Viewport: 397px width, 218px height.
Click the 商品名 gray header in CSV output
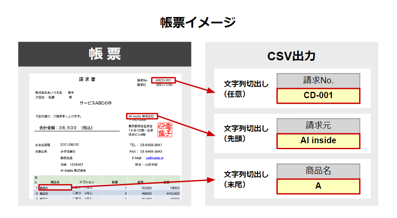[318, 171]
